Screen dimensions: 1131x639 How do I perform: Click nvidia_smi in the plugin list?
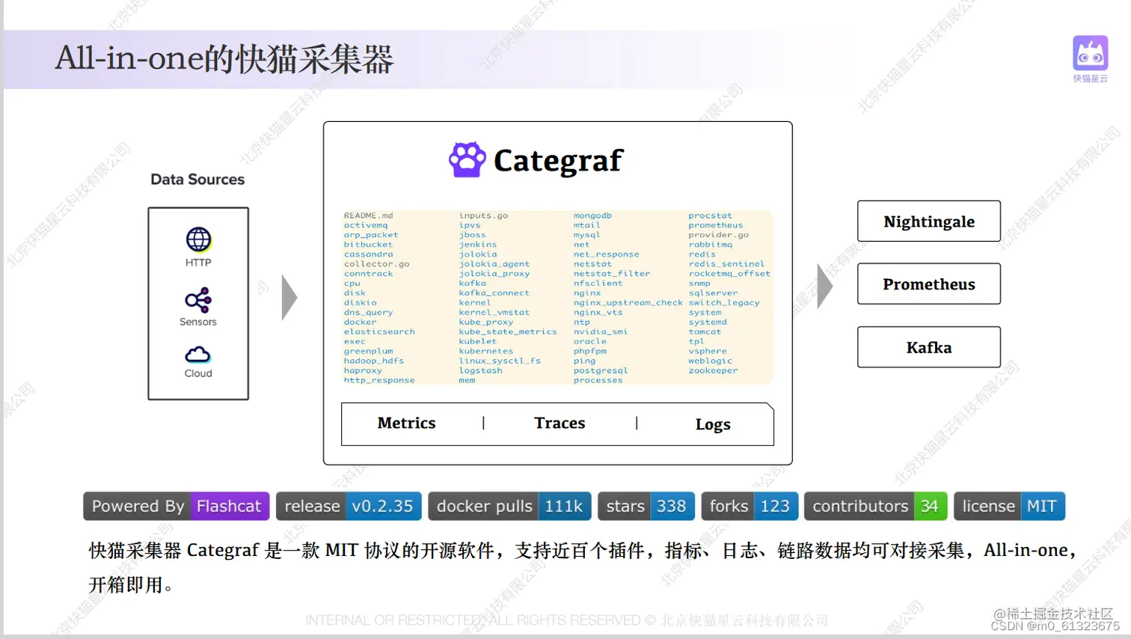pyautogui.click(x=601, y=332)
